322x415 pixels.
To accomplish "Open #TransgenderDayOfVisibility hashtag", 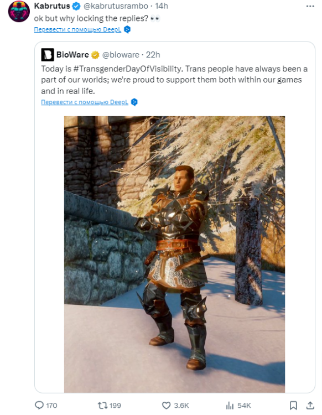I will pos(128,69).
